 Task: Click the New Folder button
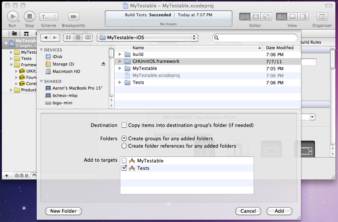63,211
